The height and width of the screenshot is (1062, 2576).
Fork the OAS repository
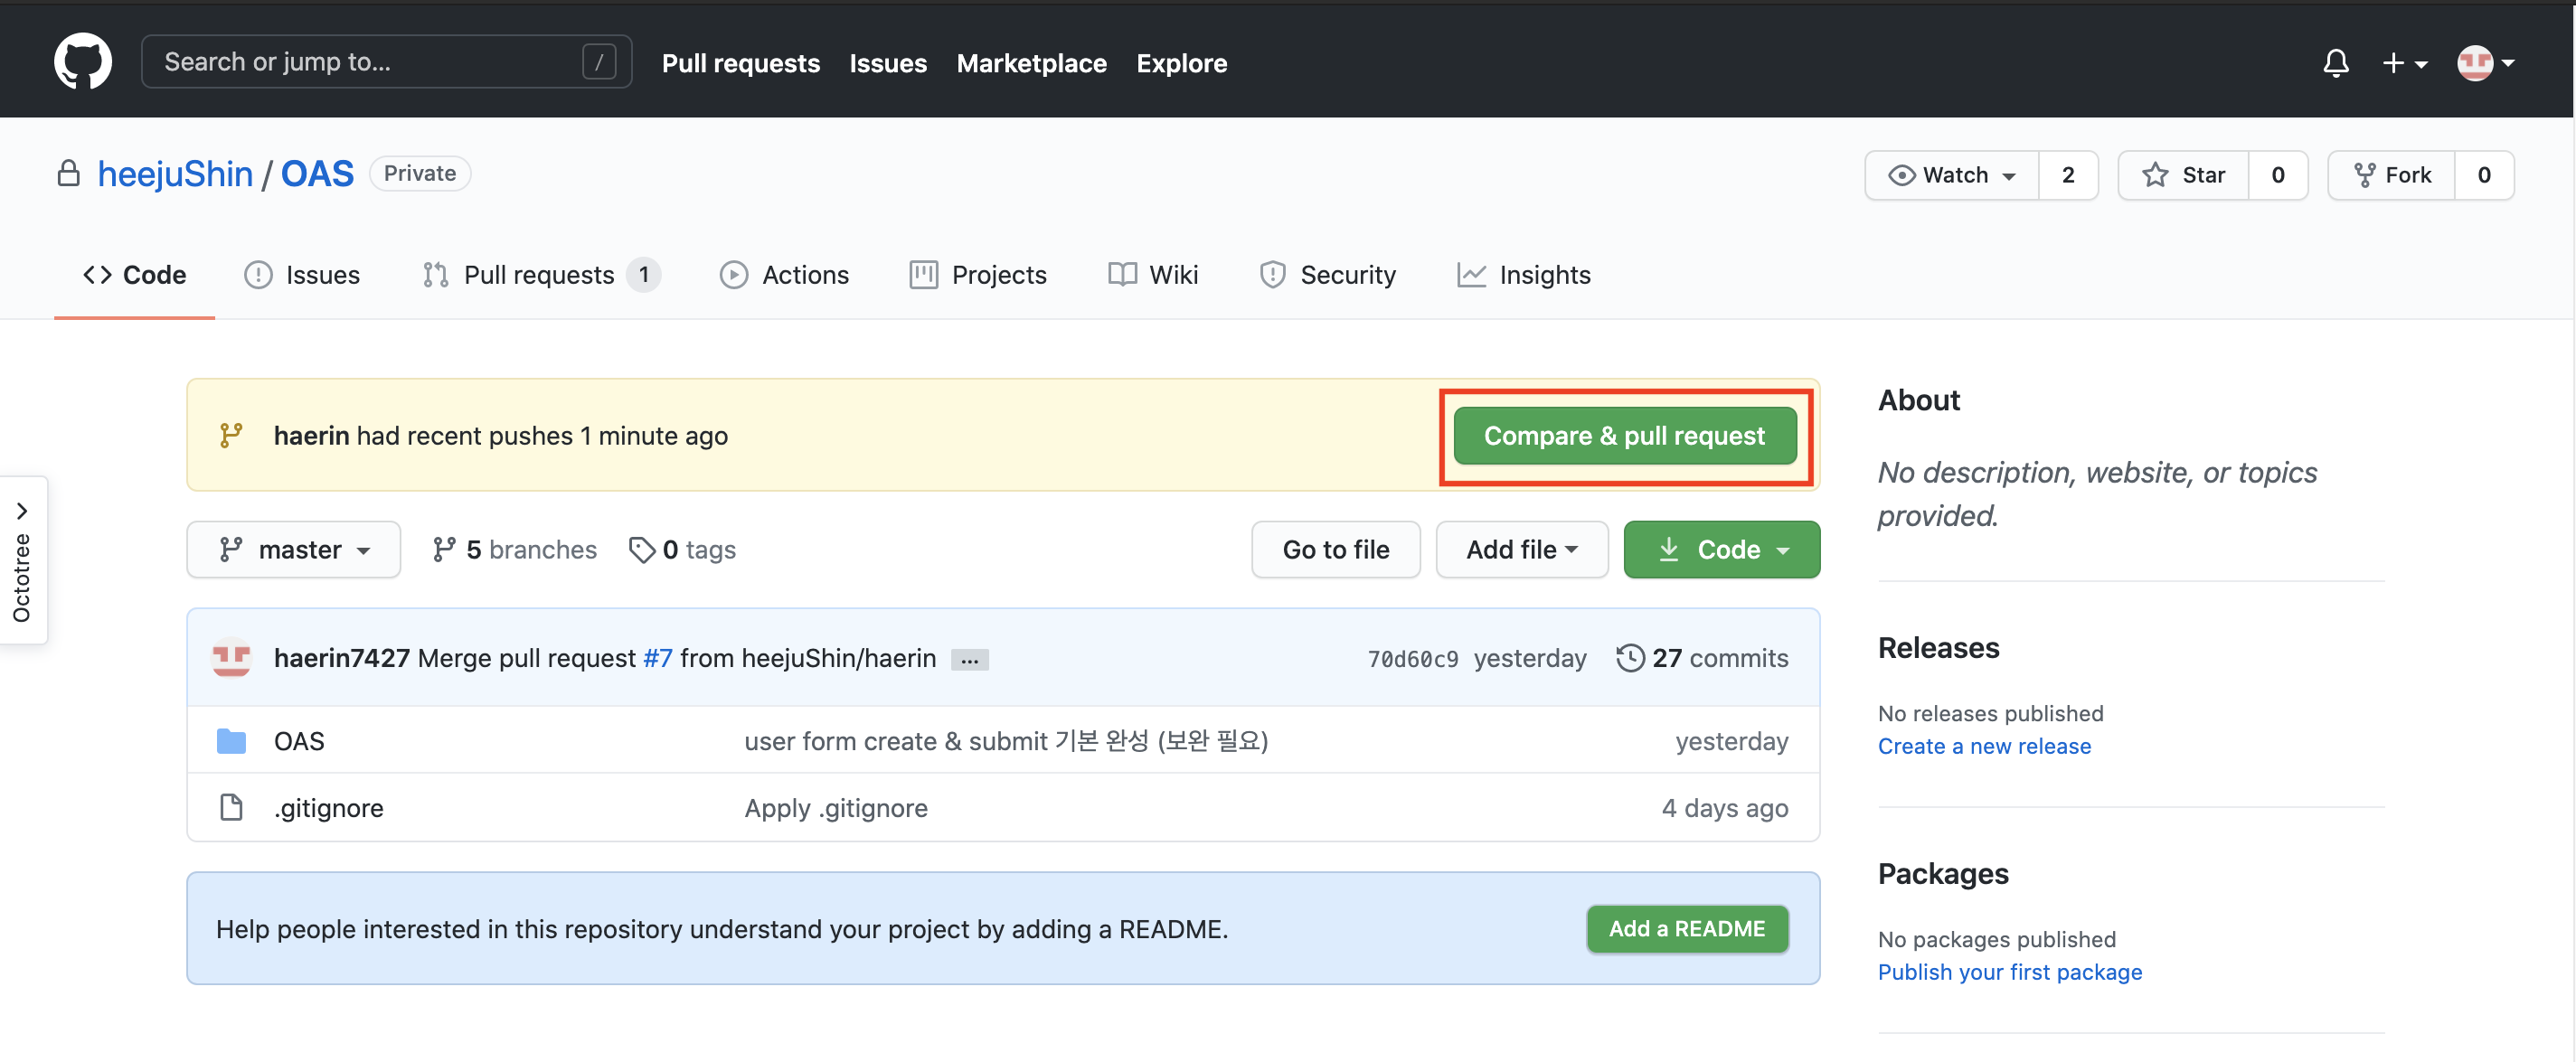click(2391, 175)
